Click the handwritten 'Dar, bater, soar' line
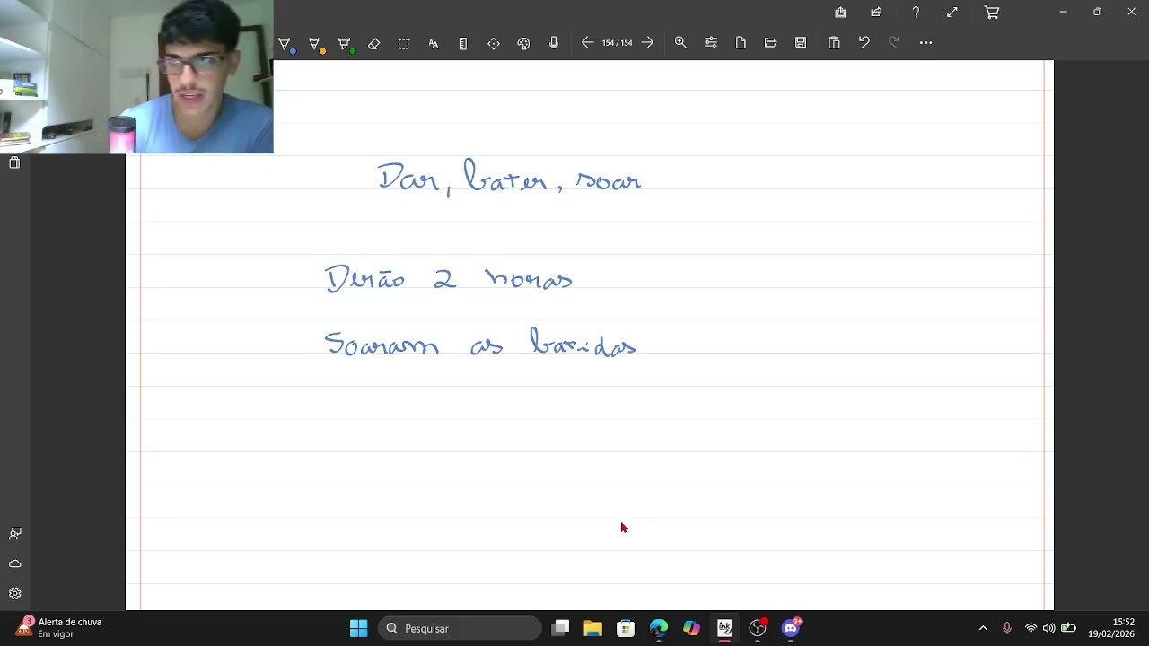Screen dimensions: 1149x646 click(509, 178)
